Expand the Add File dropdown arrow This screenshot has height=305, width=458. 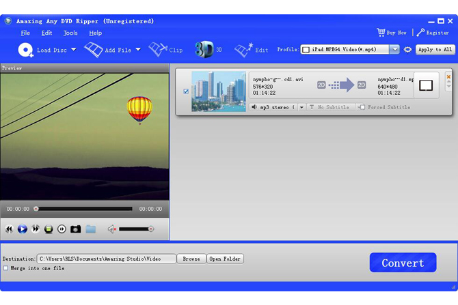click(137, 49)
